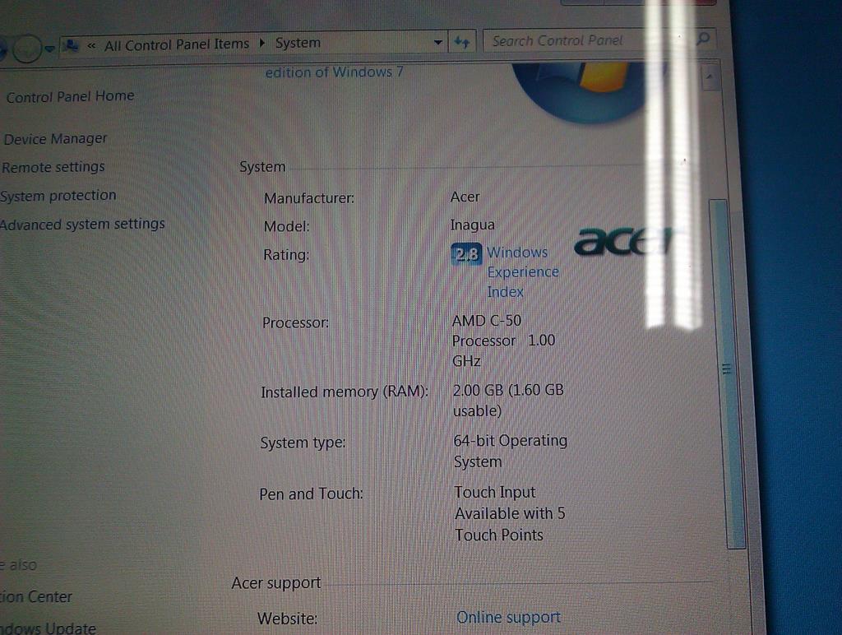Click the vertical scrollbar thumb

coord(729,374)
